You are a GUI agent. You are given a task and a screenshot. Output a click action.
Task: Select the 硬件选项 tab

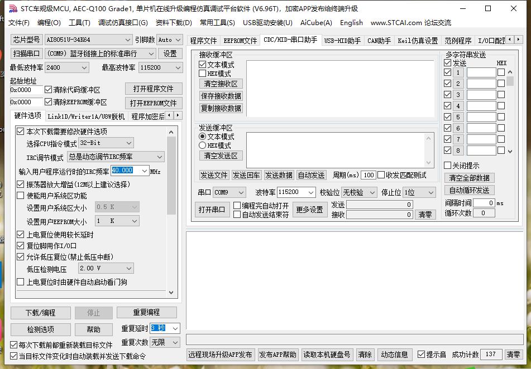[27, 116]
